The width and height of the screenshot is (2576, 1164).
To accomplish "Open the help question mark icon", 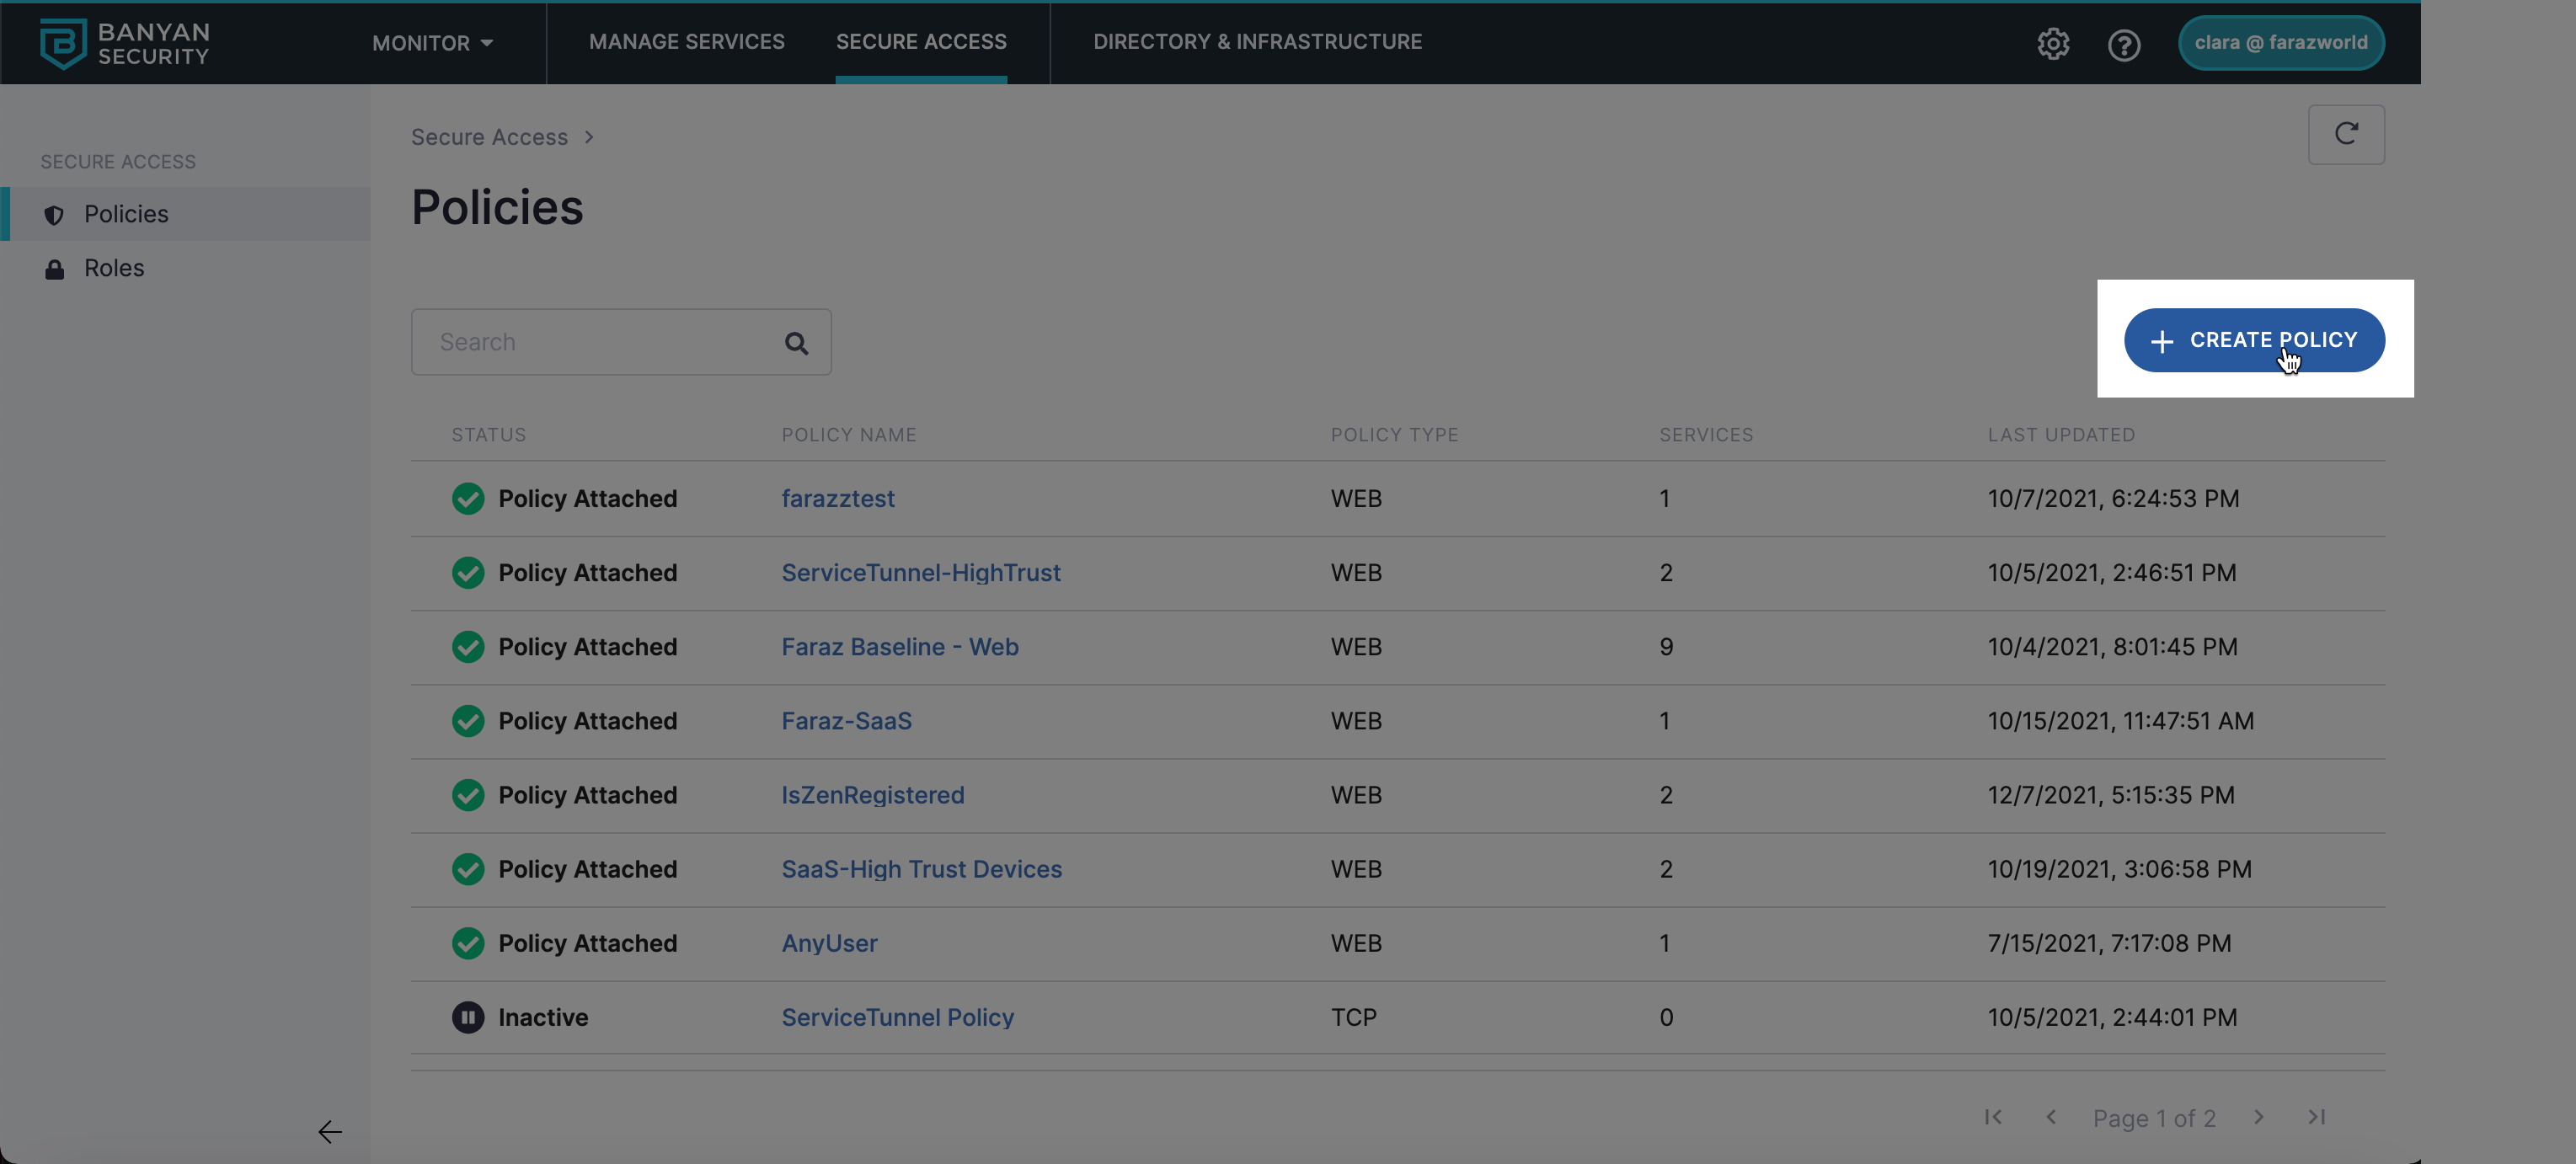I will [2123, 45].
